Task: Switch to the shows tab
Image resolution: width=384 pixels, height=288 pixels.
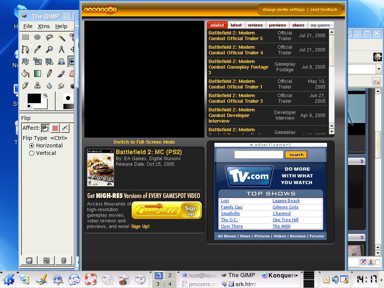Action: point(298,25)
